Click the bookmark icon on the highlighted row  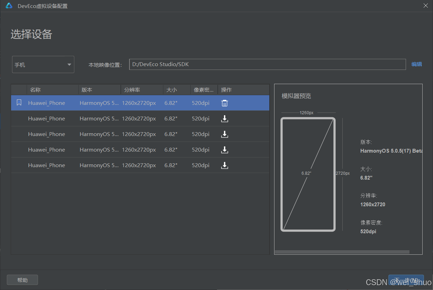coord(19,103)
